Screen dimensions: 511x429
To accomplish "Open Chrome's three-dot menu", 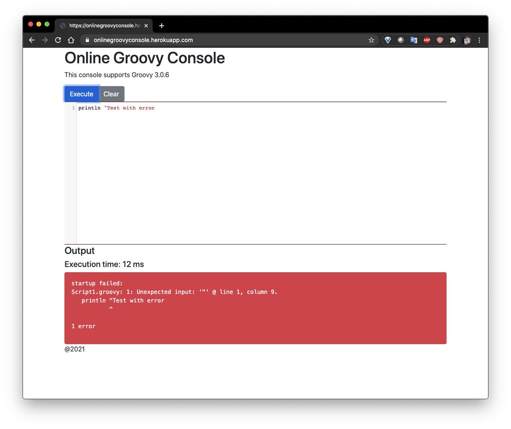I will click(x=479, y=40).
